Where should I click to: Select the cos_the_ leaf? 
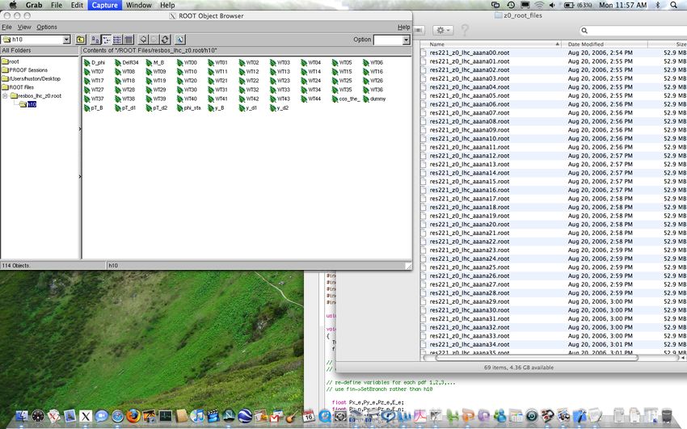tap(346, 99)
